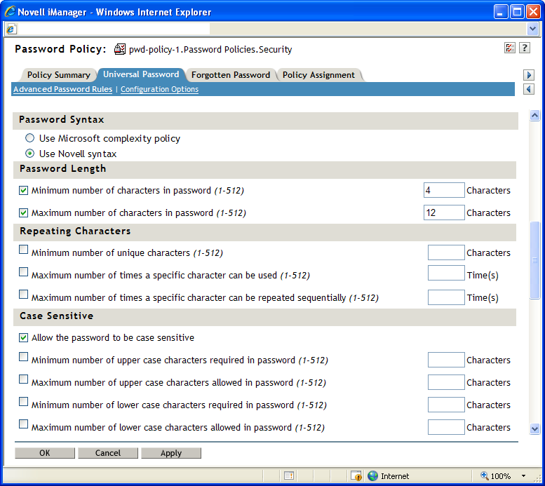Viewport: 545px width, 486px height.
Task: Click the OK button
Action: [45, 453]
